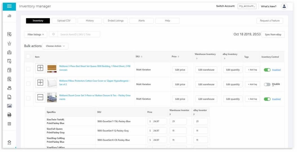Open the Choose Action bulk dropdown
297x152 pixels.
(55, 46)
